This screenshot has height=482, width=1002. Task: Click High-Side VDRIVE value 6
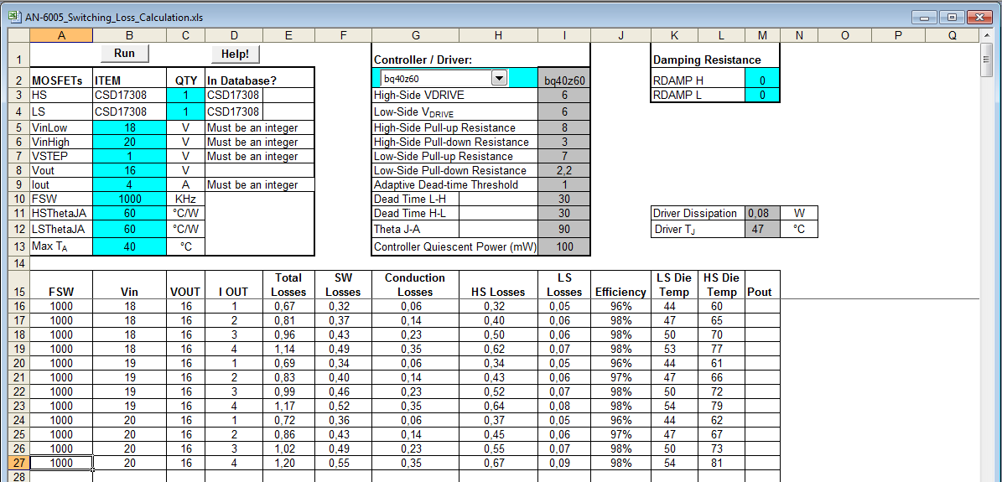564,96
